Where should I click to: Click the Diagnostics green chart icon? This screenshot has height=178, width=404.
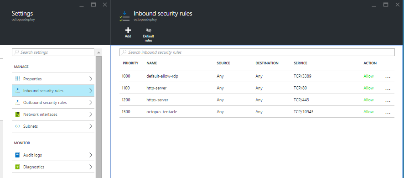coord(17,167)
